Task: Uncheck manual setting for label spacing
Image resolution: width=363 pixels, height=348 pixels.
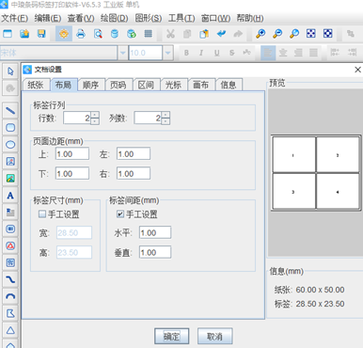Action: tap(120, 214)
